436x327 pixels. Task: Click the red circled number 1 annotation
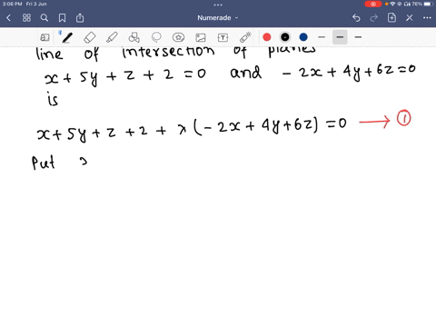point(403,118)
